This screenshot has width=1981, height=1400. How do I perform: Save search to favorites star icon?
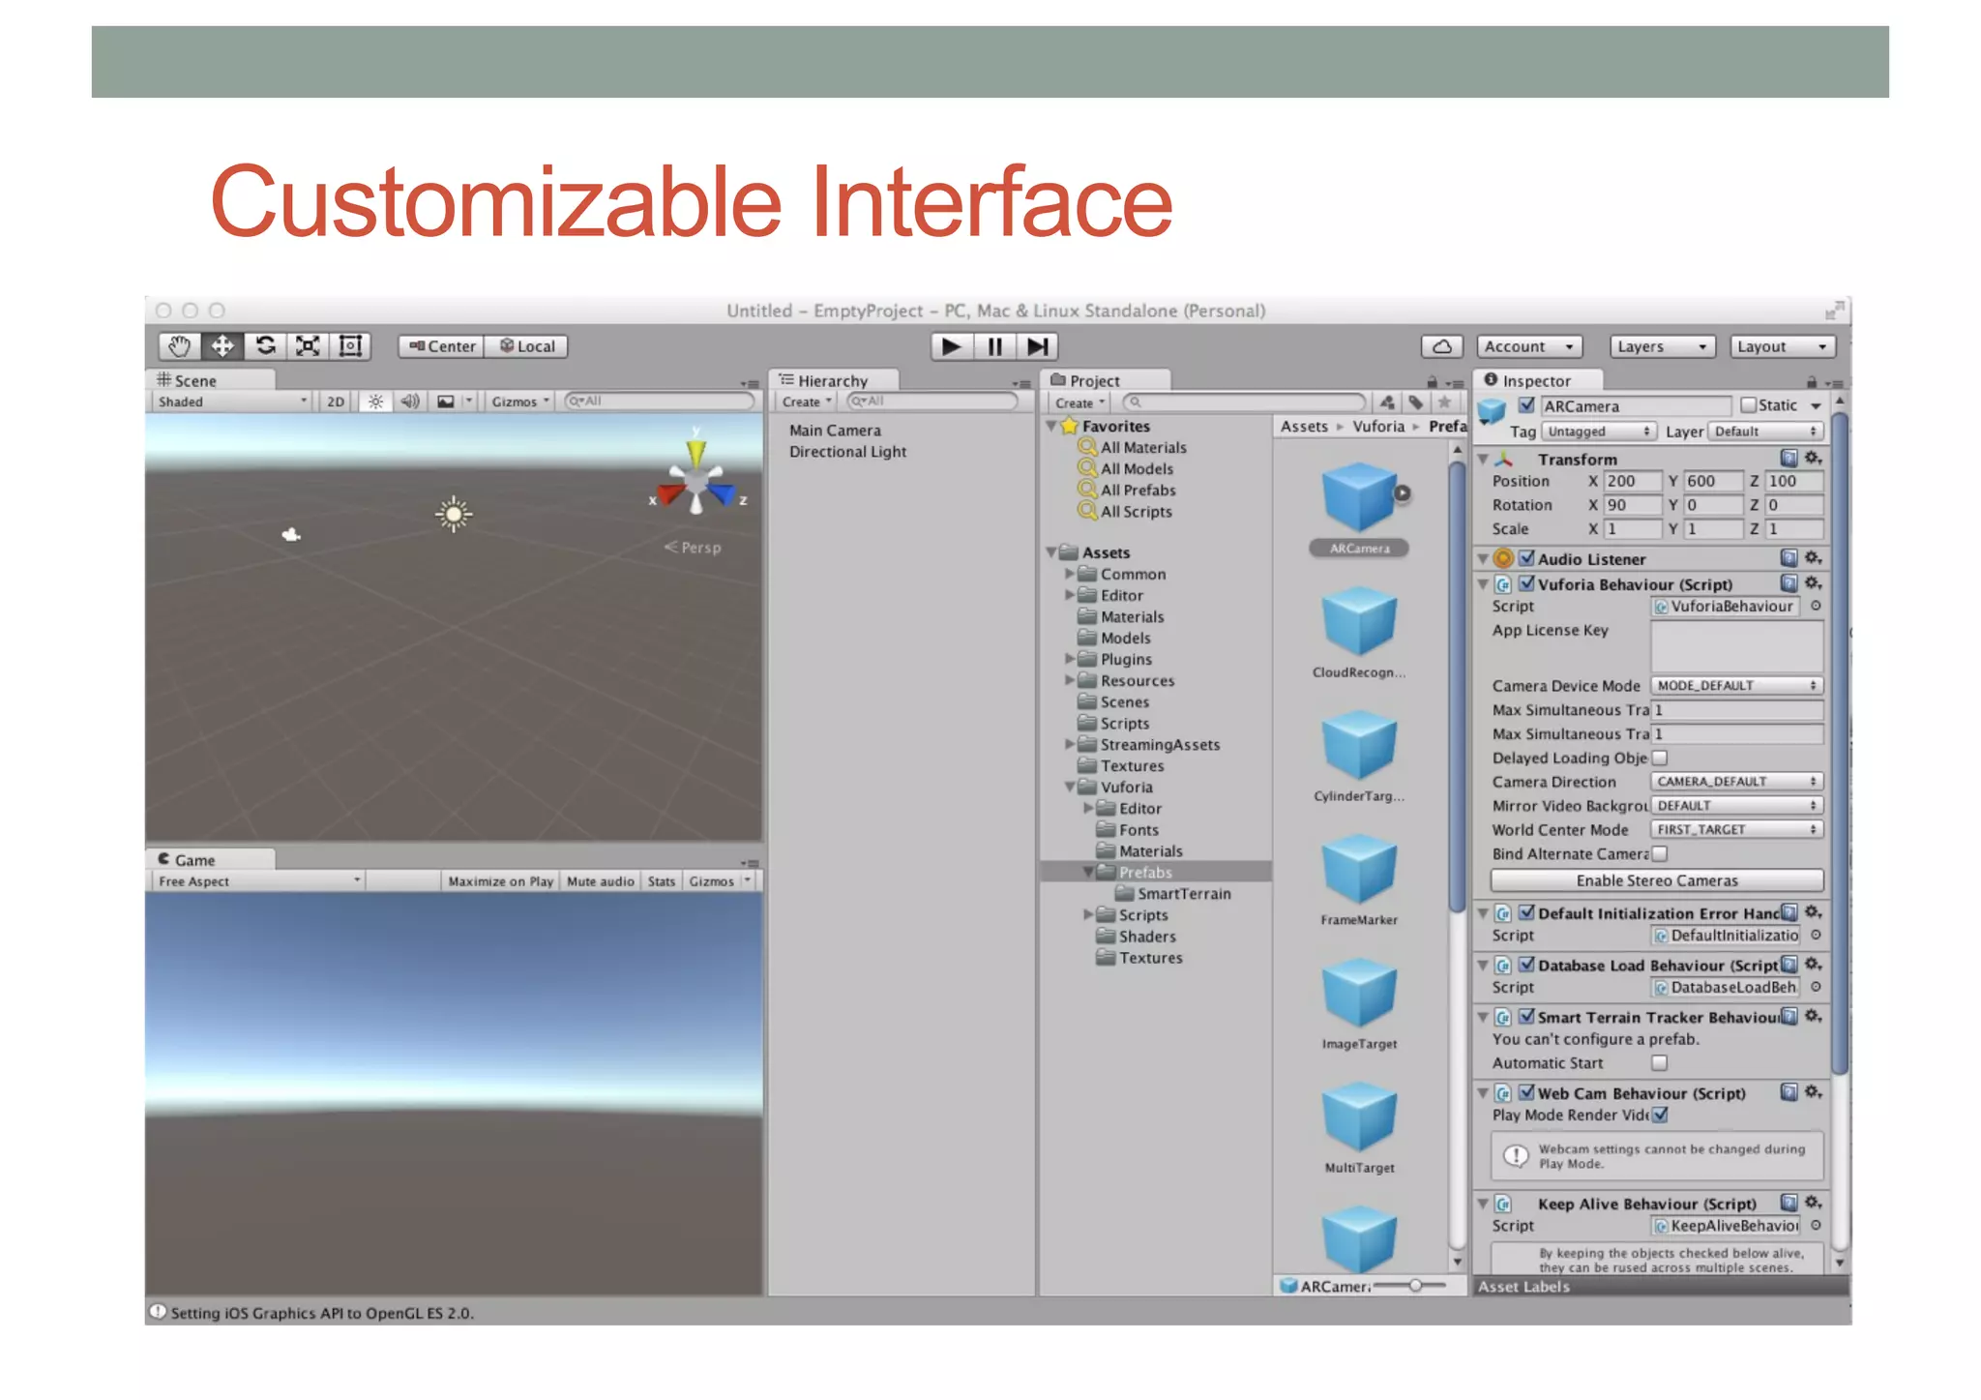point(1444,402)
